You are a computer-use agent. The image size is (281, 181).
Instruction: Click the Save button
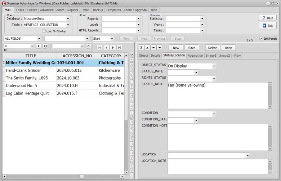pos(192,48)
